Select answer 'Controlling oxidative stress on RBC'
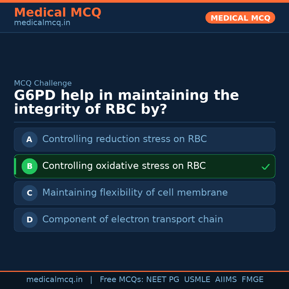Screen dimensions: 289x289 coord(124,166)
